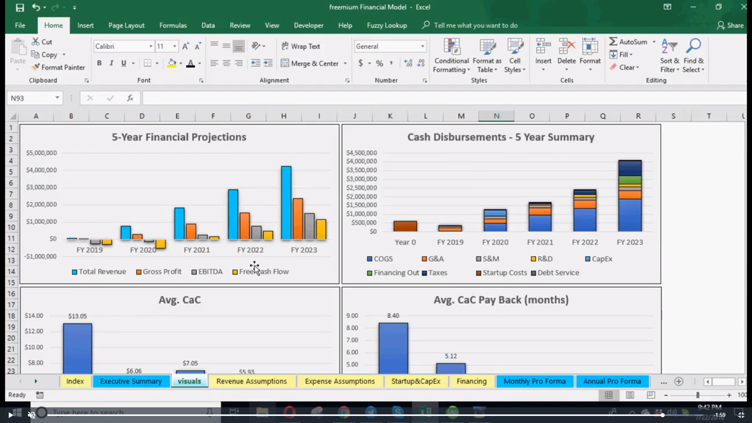Expand the Font group dialog launcher
Viewport: 752px width, 423px height.
pyautogui.click(x=201, y=80)
